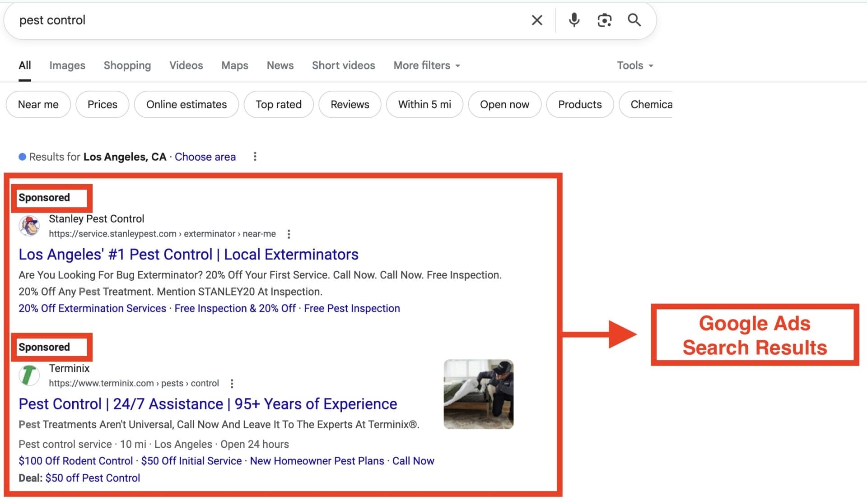Switch to the Images tab
The height and width of the screenshot is (501, 867).
point(67,65)
